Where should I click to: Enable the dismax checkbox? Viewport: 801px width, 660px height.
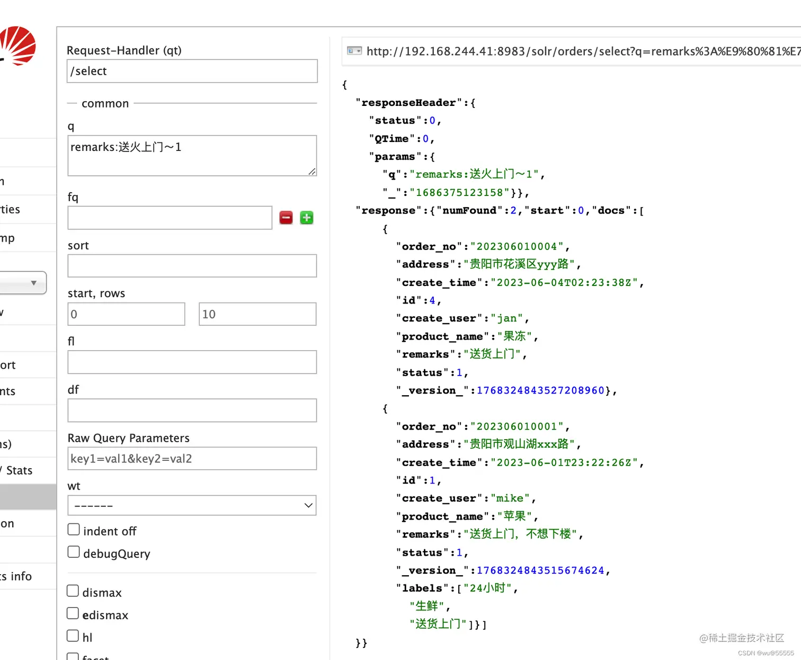[x=73, y=591]
